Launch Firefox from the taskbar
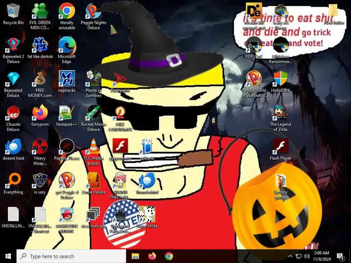 coord(152,256)
